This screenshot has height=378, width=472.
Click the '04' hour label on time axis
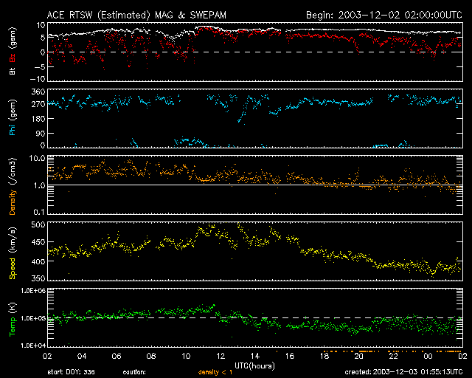[x=82, y=357]
